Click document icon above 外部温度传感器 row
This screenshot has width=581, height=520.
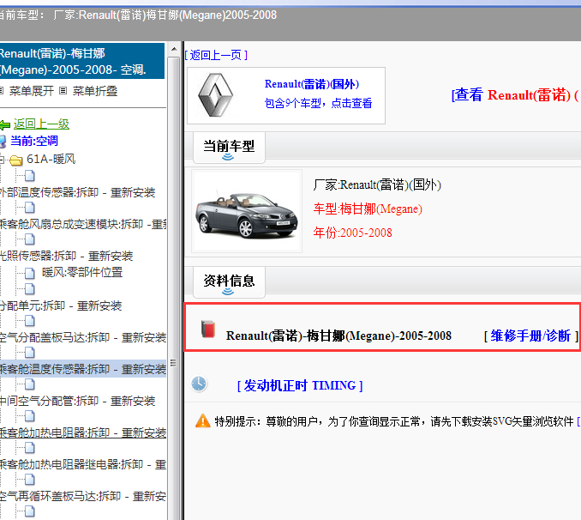point(30,176)
